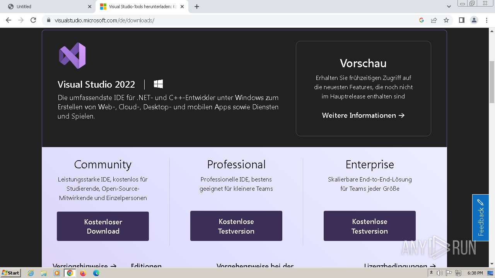Open the Chrome profile avatar
The width and height of the screenshot is (495, 278).
474,20
